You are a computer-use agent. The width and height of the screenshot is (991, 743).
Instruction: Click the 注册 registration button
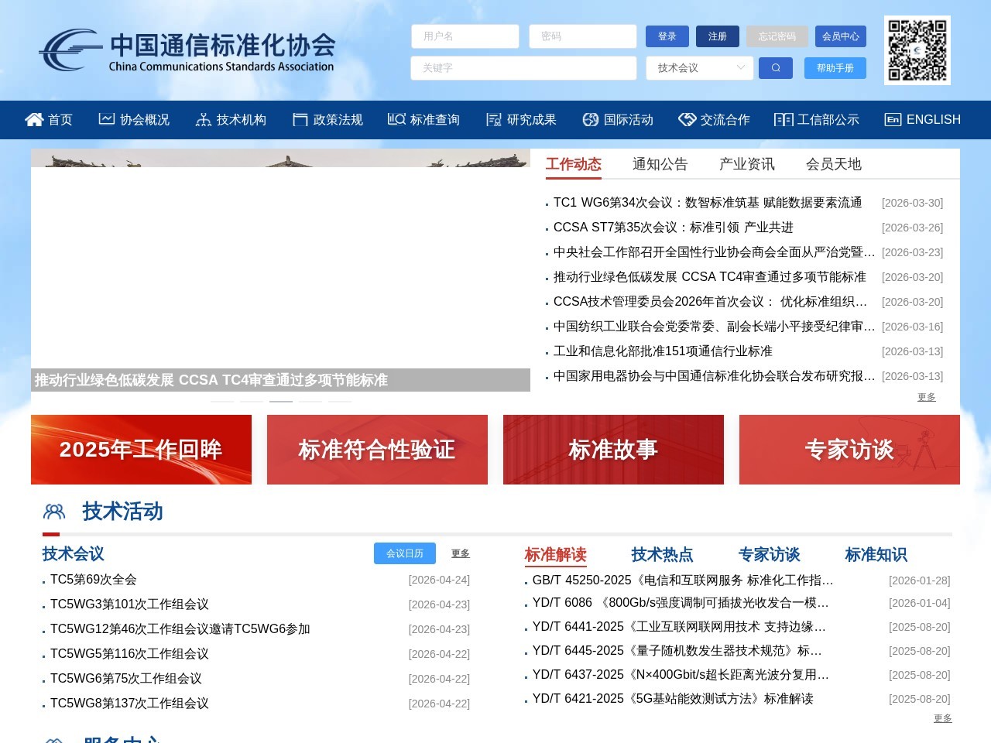coord(717,36)
